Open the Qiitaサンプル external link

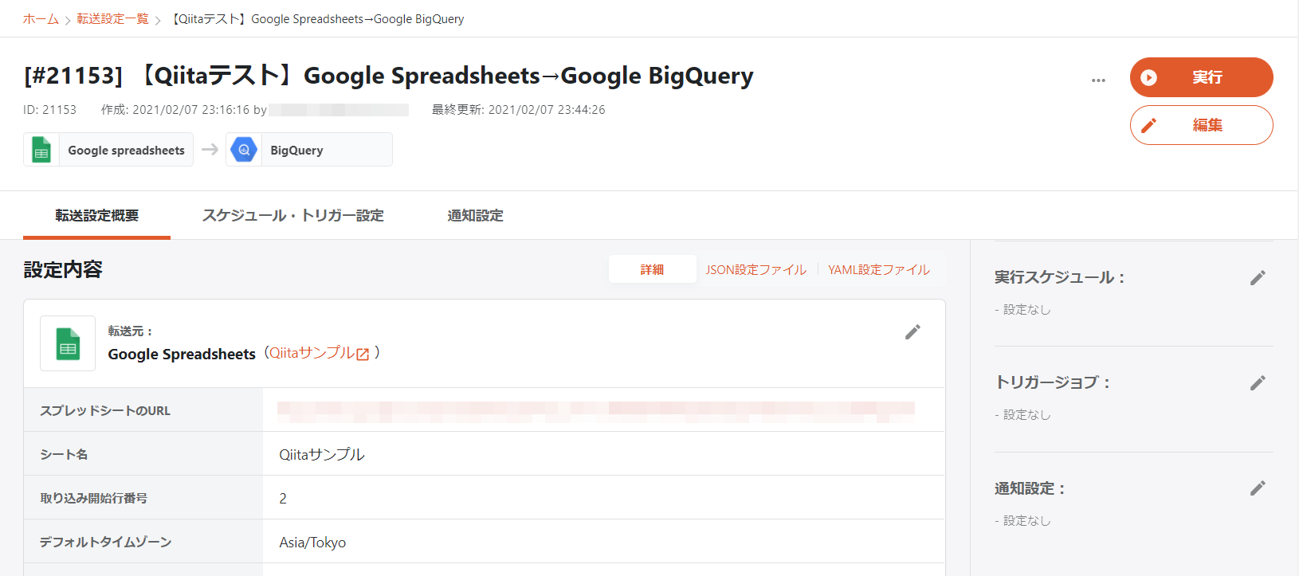pos(319,353)
